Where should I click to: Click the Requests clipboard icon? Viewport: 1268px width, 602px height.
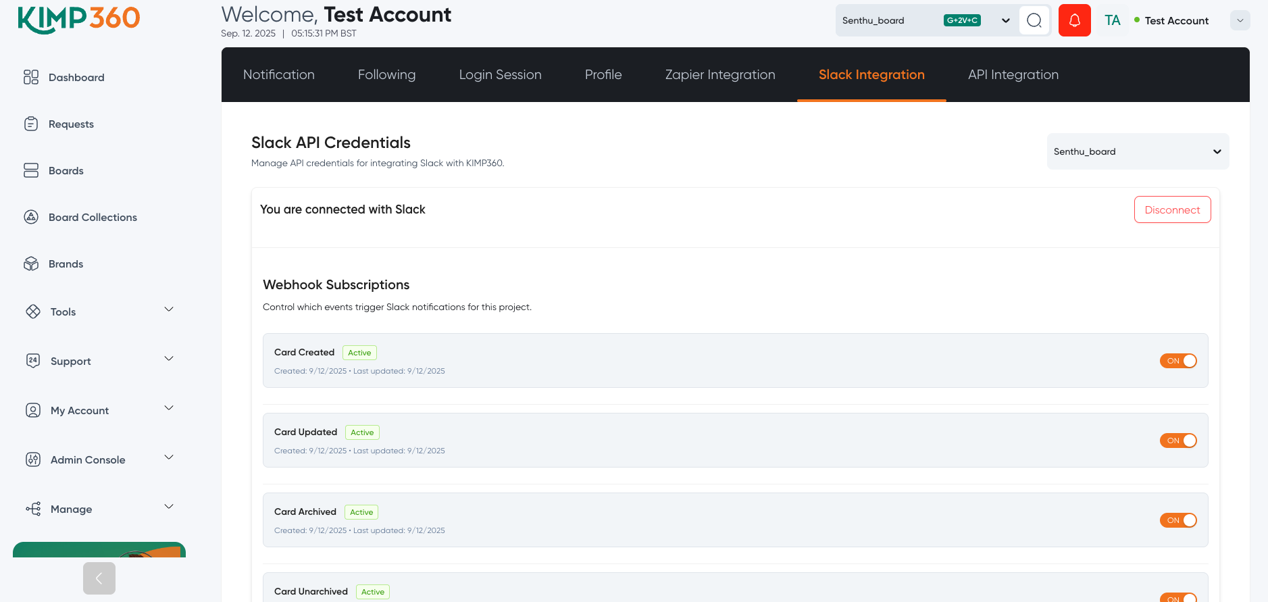tap(31, 124)
